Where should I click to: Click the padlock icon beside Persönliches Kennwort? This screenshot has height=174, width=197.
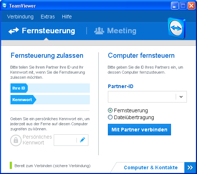[16, 140]
